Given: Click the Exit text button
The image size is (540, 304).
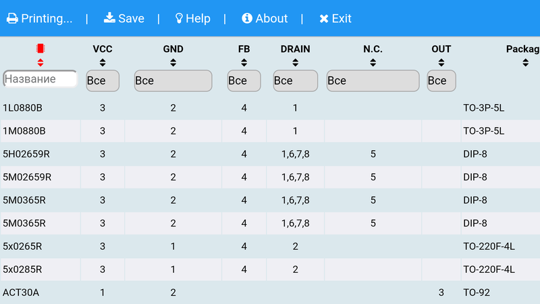Looking at the screenshot, I should [342, 18].
